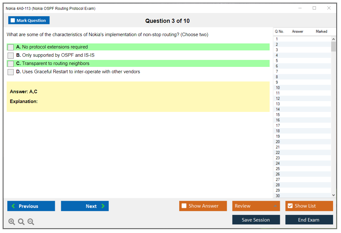Advance with the Next button
The image size is (341, 233).
coord(85,206)
